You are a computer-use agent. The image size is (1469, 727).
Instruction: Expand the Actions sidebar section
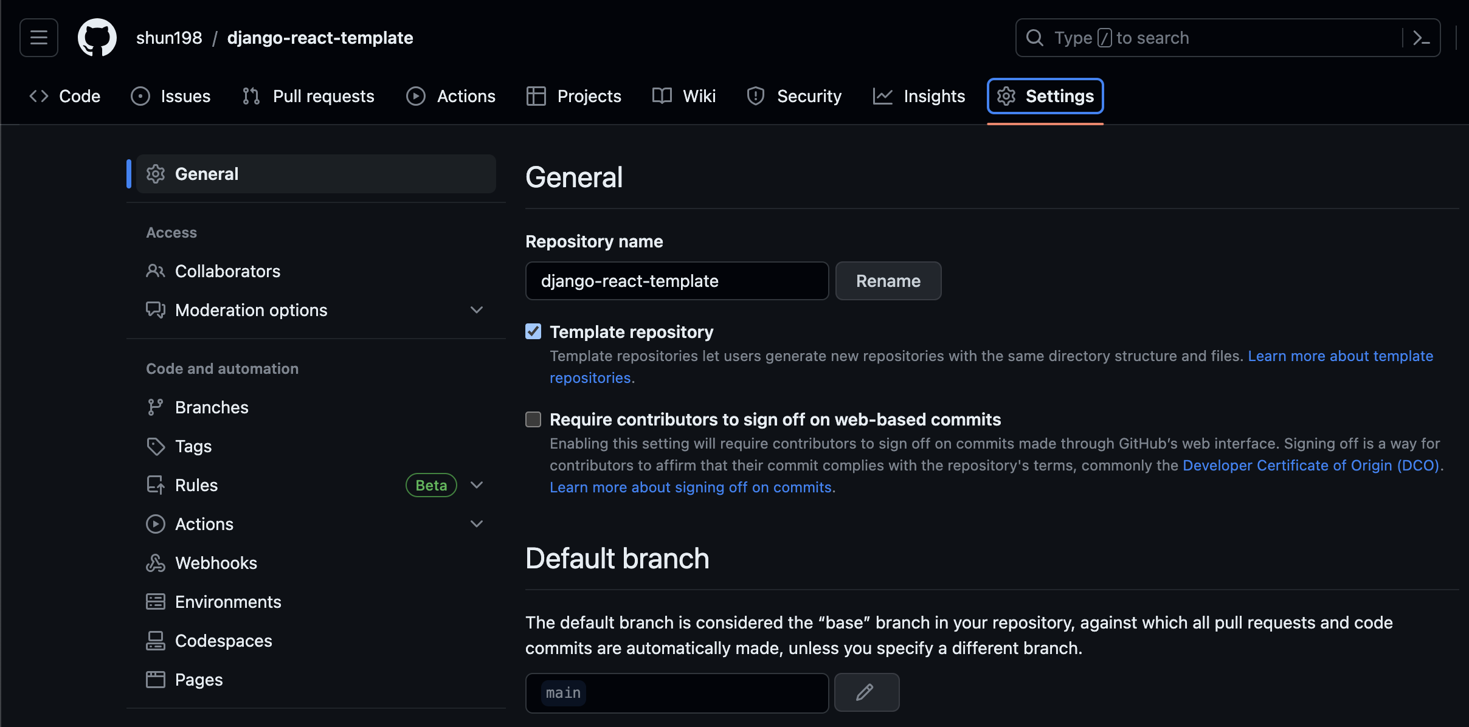(x=477, y=523)
